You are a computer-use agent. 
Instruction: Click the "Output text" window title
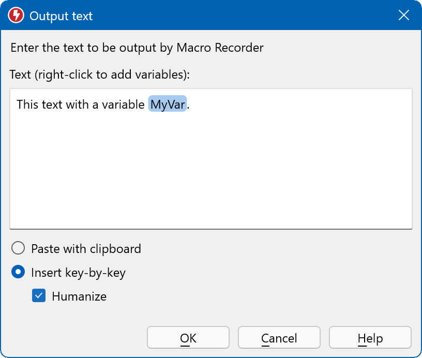(x=61, y=16)
